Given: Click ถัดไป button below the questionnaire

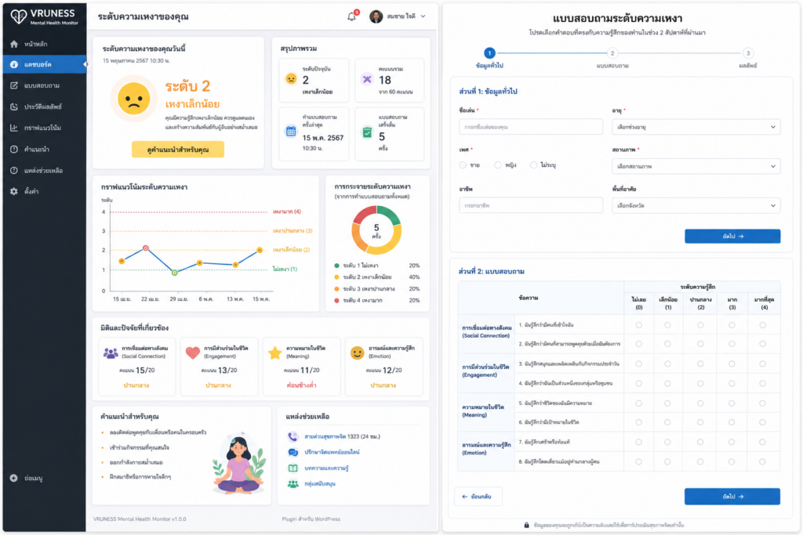Looking at the screenshot, I should [732, 496].
